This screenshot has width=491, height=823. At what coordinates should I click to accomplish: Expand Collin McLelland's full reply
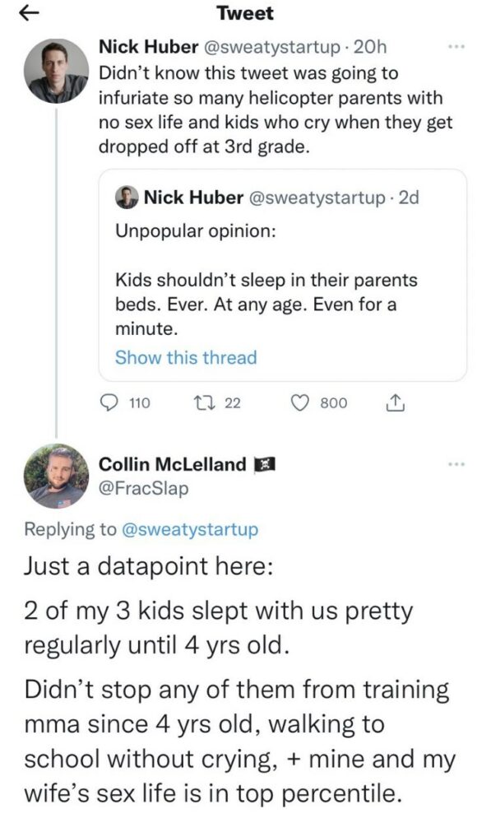247,700
